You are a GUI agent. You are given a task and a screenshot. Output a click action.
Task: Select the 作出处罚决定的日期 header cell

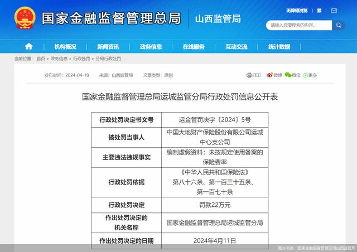tap(127, 241)
